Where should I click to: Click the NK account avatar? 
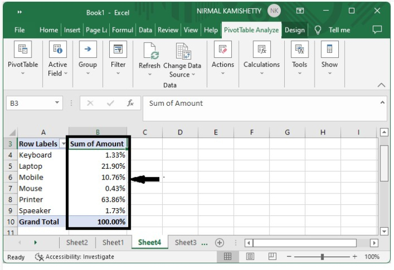pos(274,11)
